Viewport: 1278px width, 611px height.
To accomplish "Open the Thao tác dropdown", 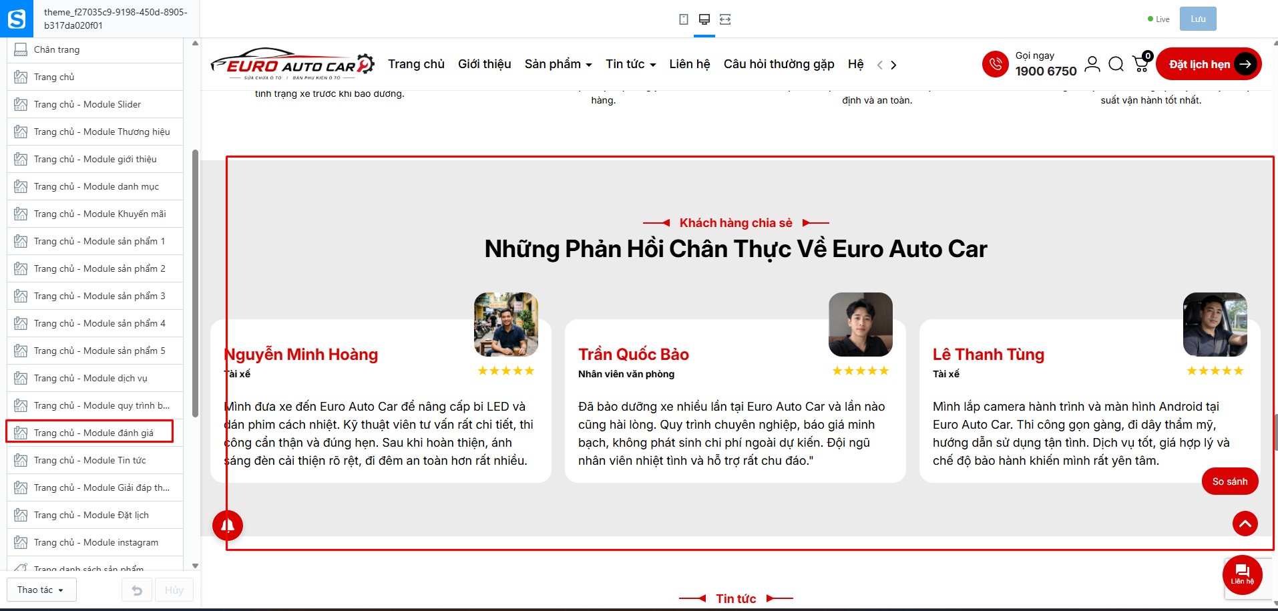I will [x=41, y=590].
